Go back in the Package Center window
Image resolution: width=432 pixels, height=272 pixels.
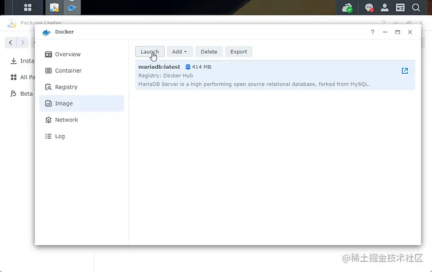point(11,43)
